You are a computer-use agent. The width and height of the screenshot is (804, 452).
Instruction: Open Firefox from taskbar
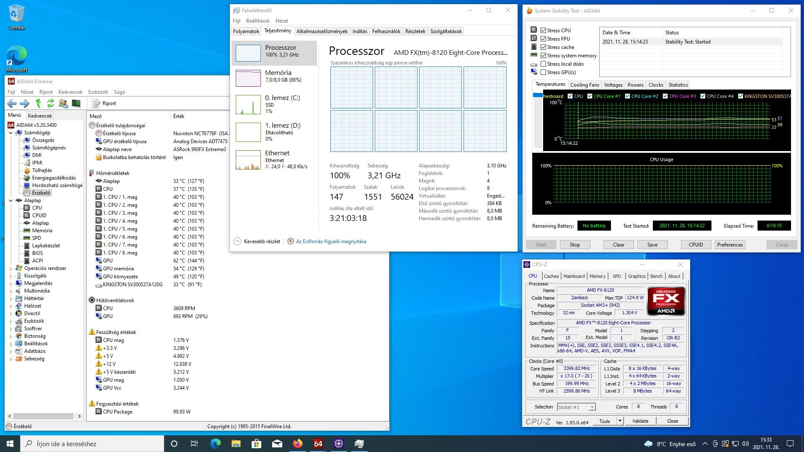(x=297, y=444)
